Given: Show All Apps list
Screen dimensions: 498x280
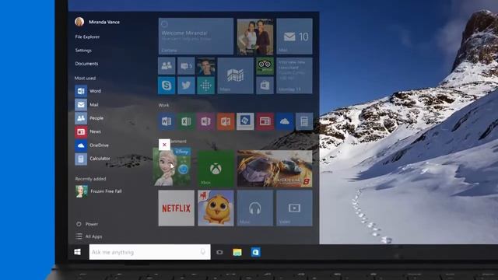Looking at the screenshot, I should [89, 236].
